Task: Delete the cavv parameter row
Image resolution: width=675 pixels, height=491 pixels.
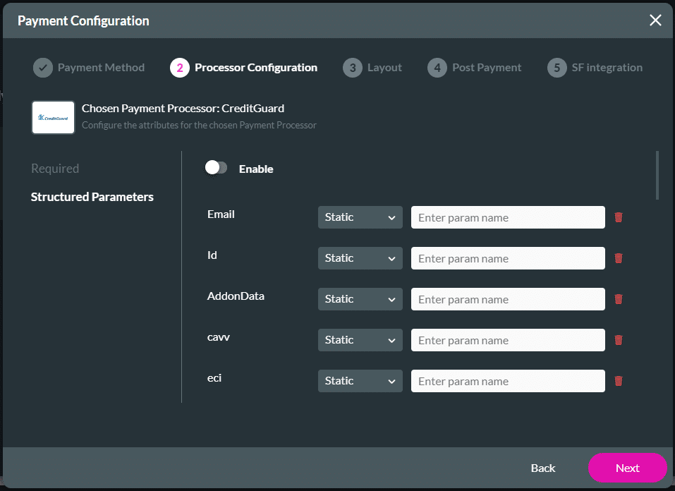Action: click(x=619, y=340)
